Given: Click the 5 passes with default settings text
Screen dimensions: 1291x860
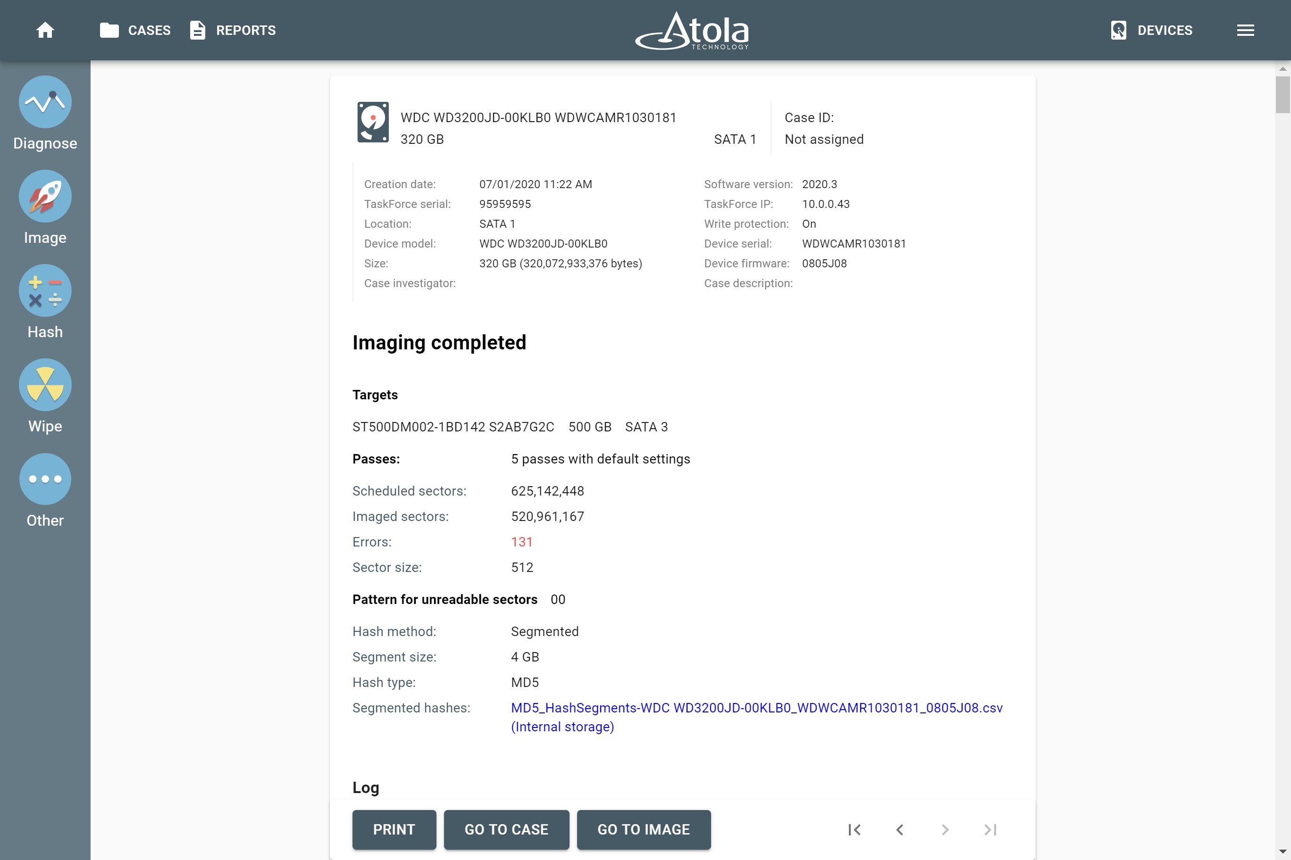Looking at the screenshot, I should coord(601,459).
